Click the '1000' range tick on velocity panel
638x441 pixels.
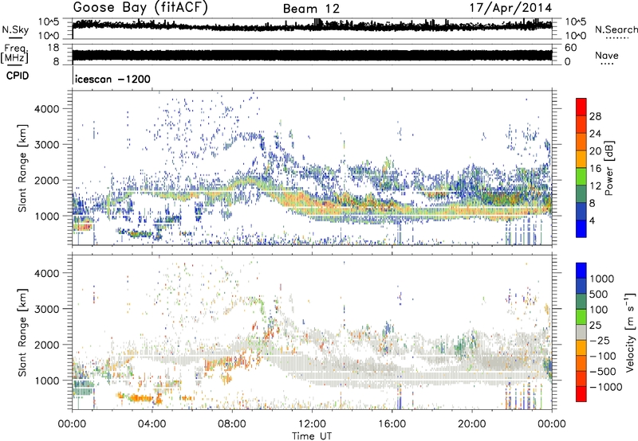(46, 381)
